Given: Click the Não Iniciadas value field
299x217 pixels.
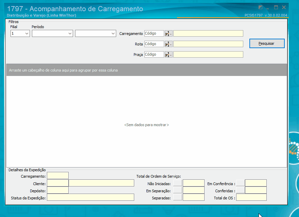Looking at the screenshot, I should (194, 183).
